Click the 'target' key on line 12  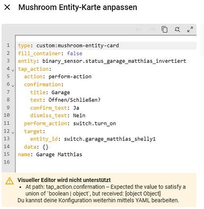(33, 131)
